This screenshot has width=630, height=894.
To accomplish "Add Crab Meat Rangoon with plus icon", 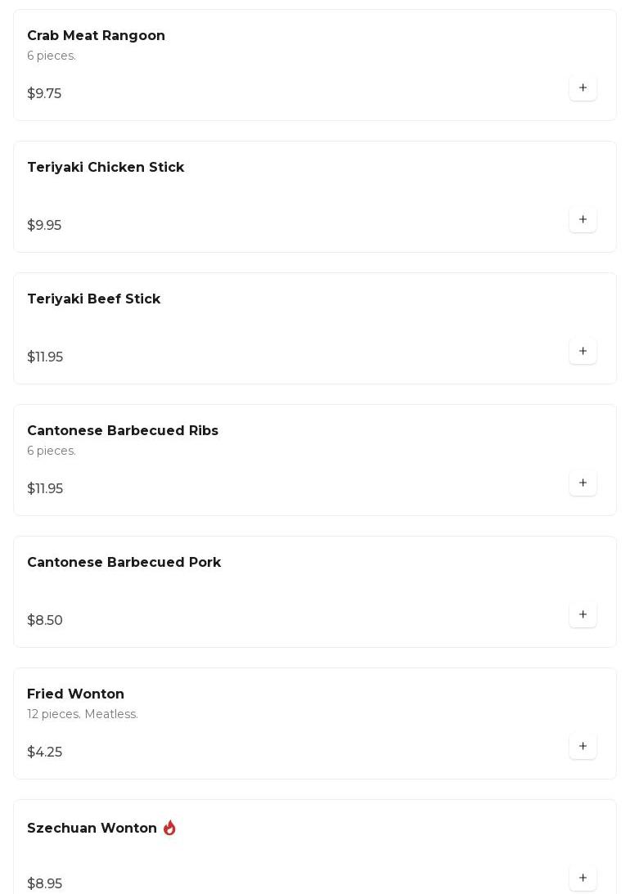I will pyautogui.click(x=583, y=88).
